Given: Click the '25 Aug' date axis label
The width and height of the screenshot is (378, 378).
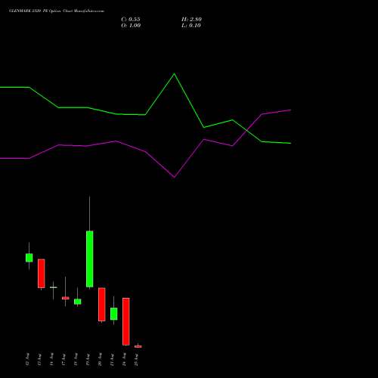Looking at the screenshot, I should point(136,359).
